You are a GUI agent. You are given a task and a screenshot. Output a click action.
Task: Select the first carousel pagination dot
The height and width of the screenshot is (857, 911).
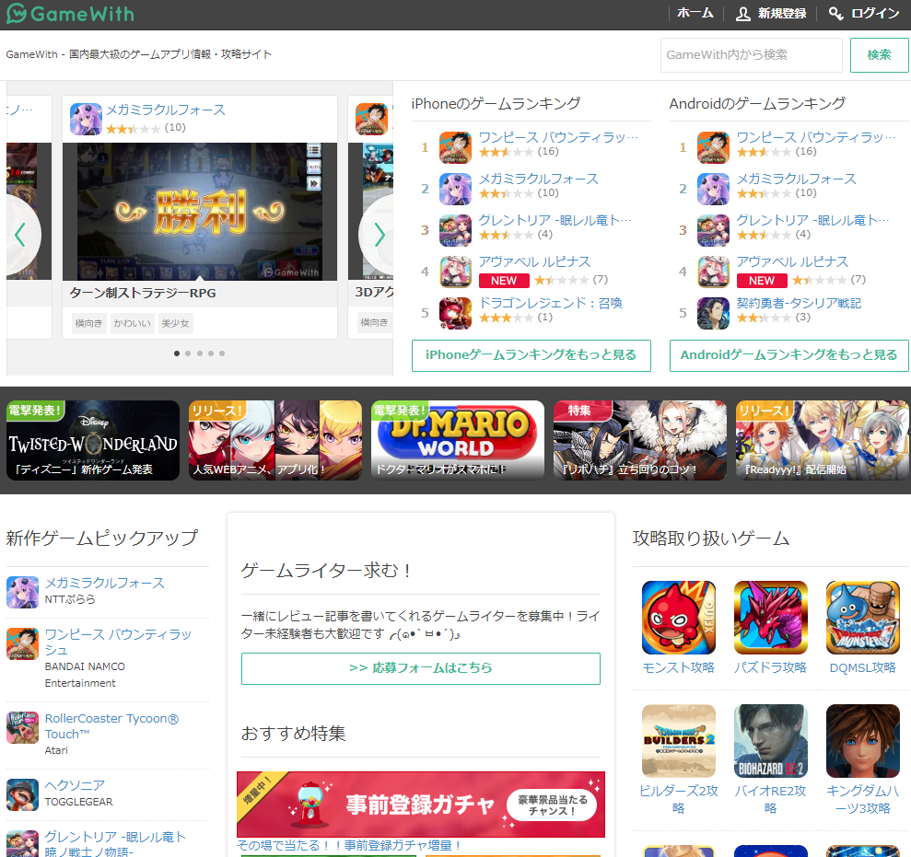point(177,353)
